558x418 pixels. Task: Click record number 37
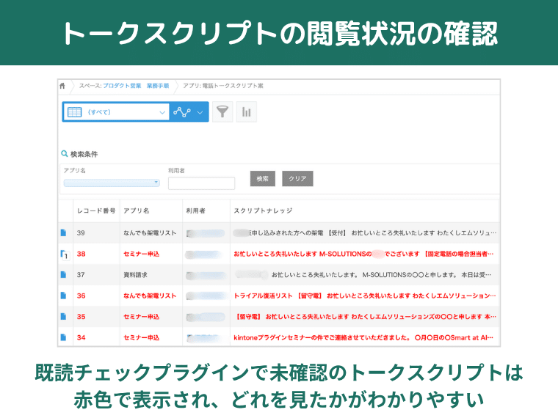[81, 275]
